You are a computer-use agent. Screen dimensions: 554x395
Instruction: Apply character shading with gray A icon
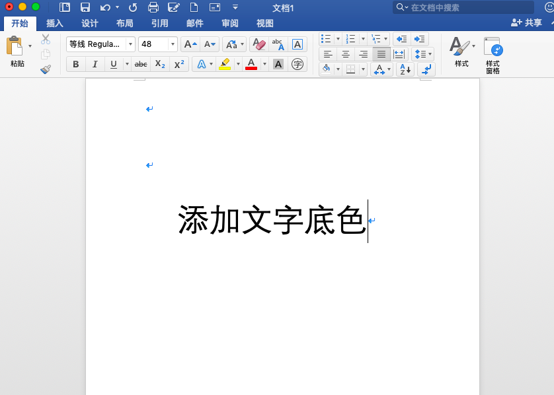278,64
